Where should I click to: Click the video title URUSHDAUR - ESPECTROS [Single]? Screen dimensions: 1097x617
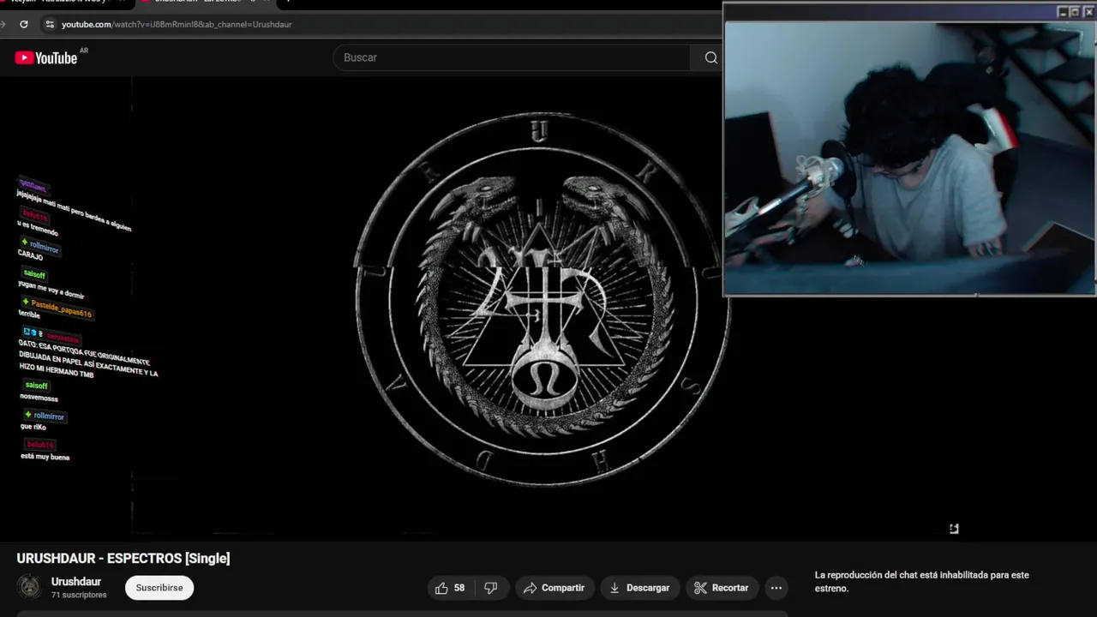pyautogui.click(x=123, y=559)
